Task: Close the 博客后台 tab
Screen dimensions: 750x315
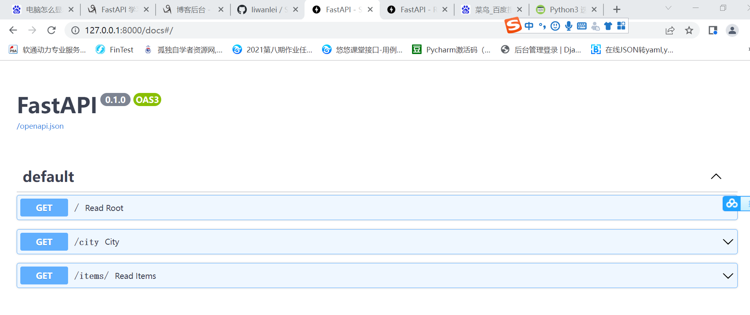Action: [x=221, y=10]
